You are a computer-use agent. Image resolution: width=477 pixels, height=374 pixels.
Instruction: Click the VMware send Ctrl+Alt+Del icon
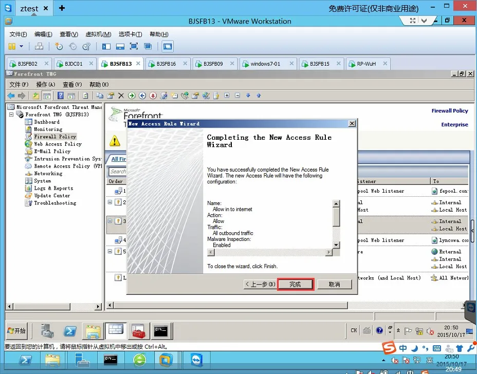click(39, 46)
